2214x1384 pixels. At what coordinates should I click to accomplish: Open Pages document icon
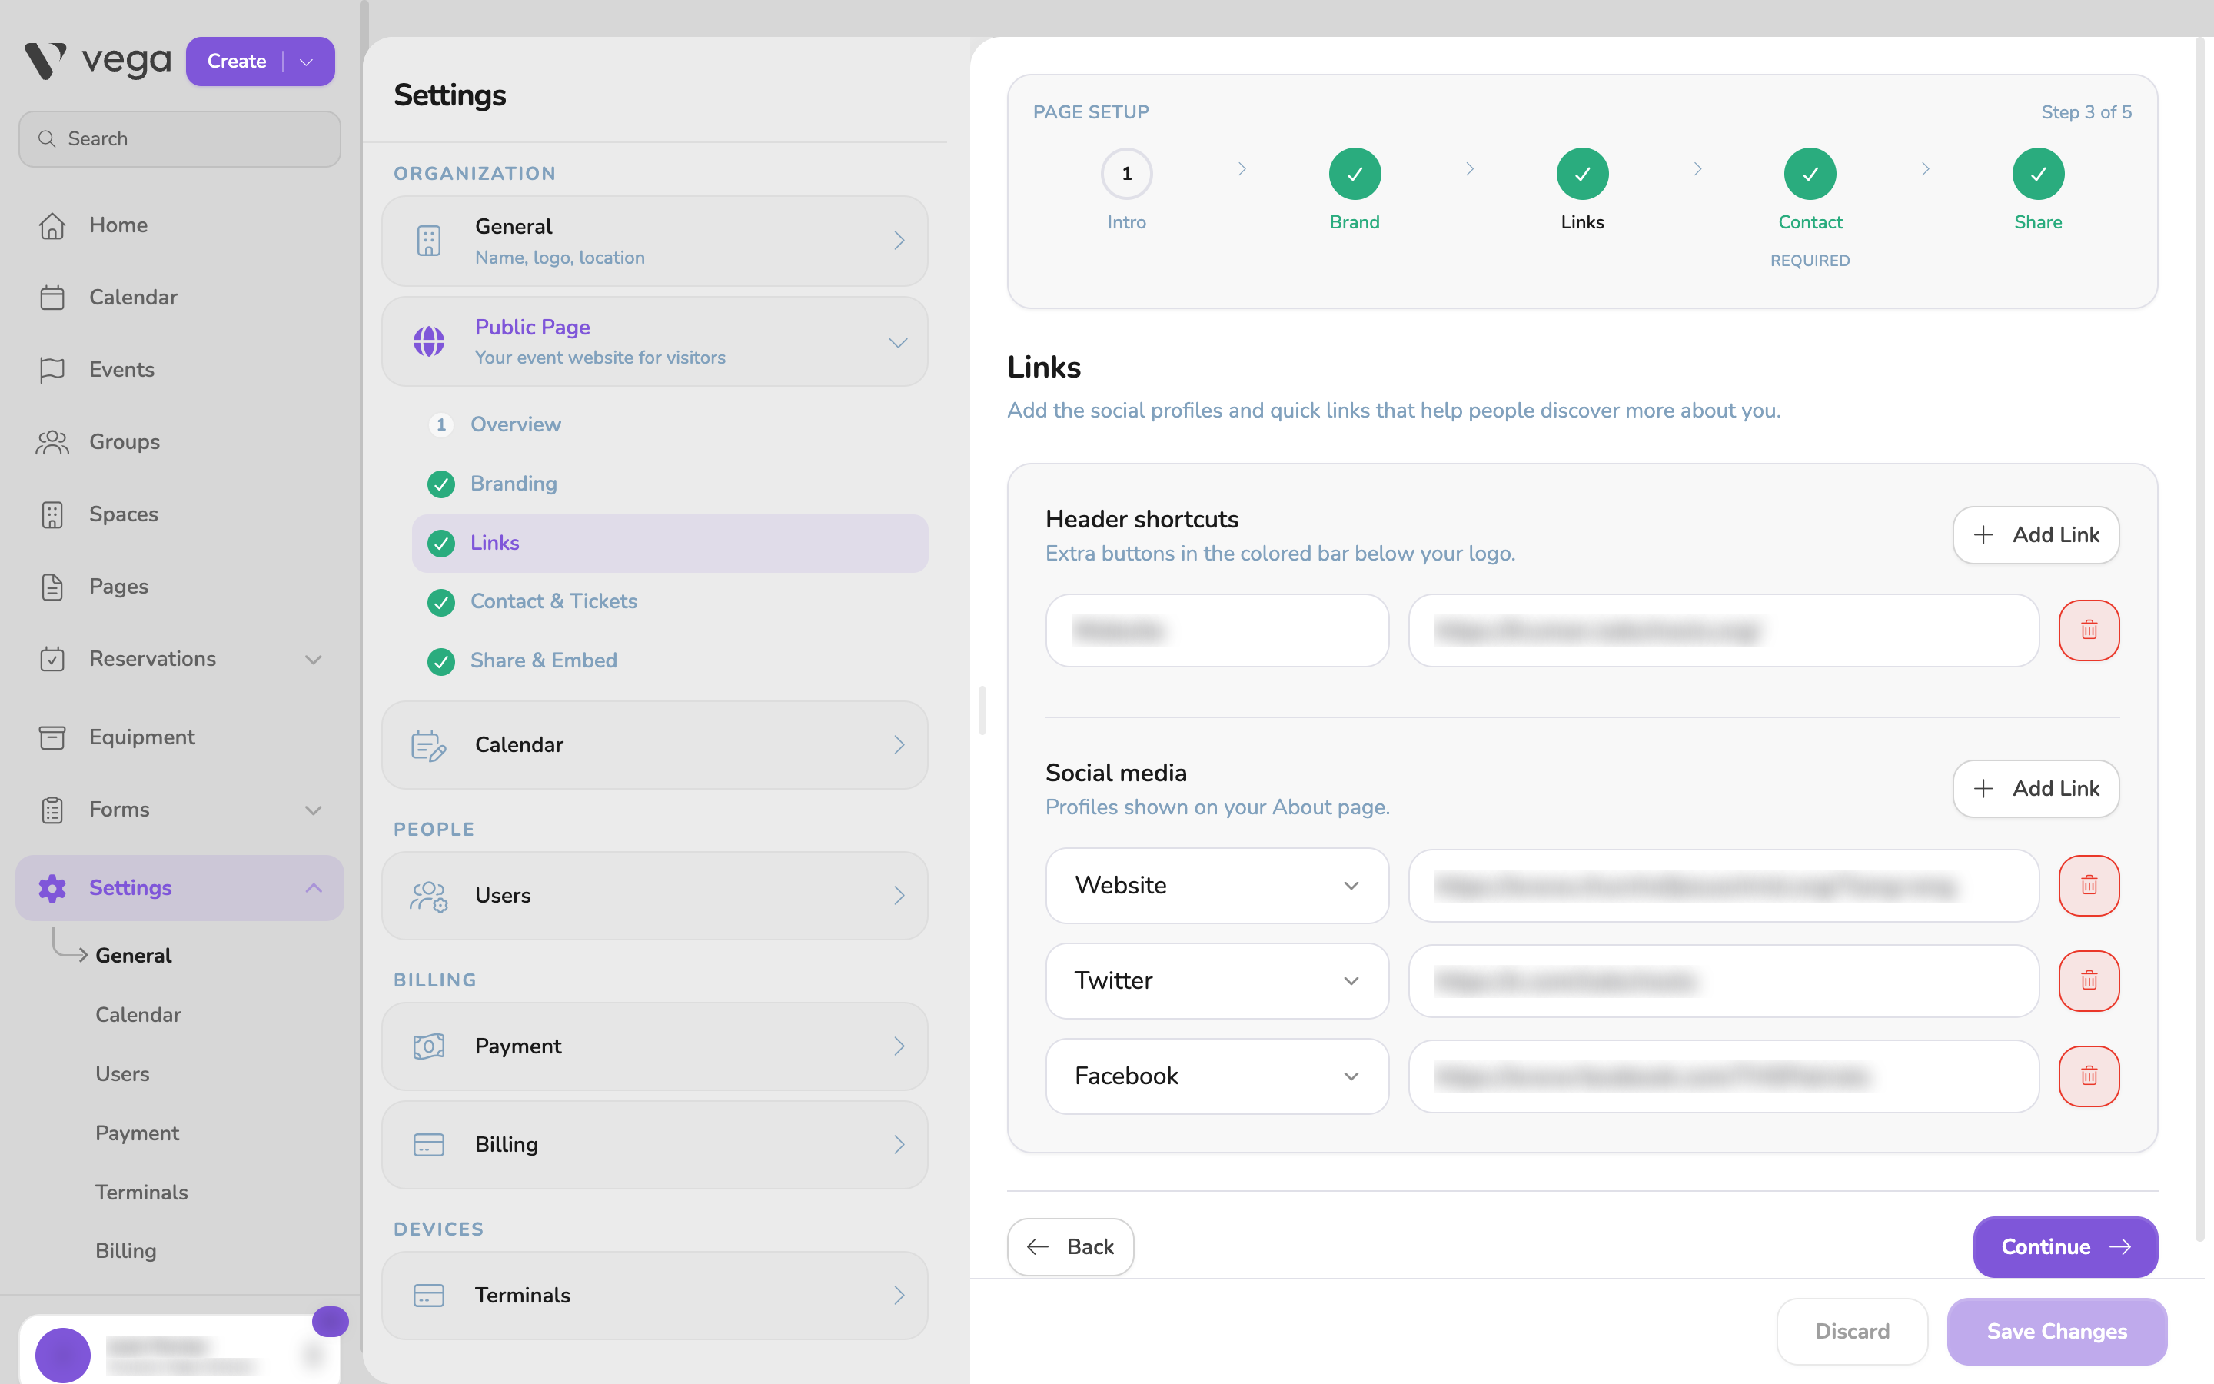coord(52,587)
